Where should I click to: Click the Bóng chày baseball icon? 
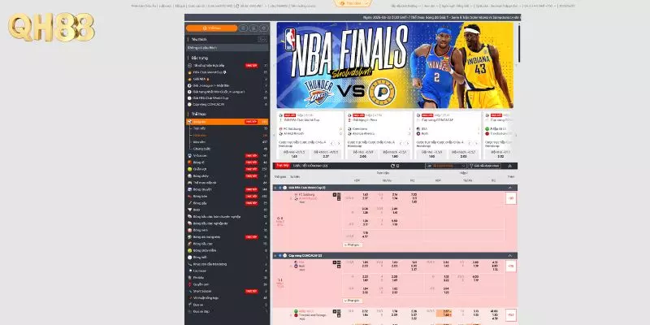[188, 175]
